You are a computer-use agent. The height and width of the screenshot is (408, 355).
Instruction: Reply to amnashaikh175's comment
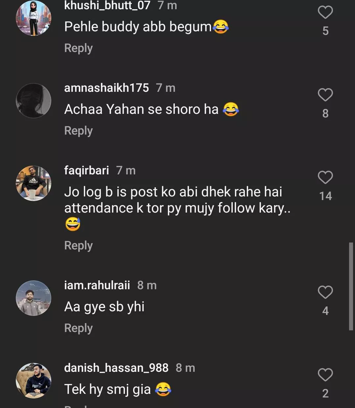[x=78, y=131]
